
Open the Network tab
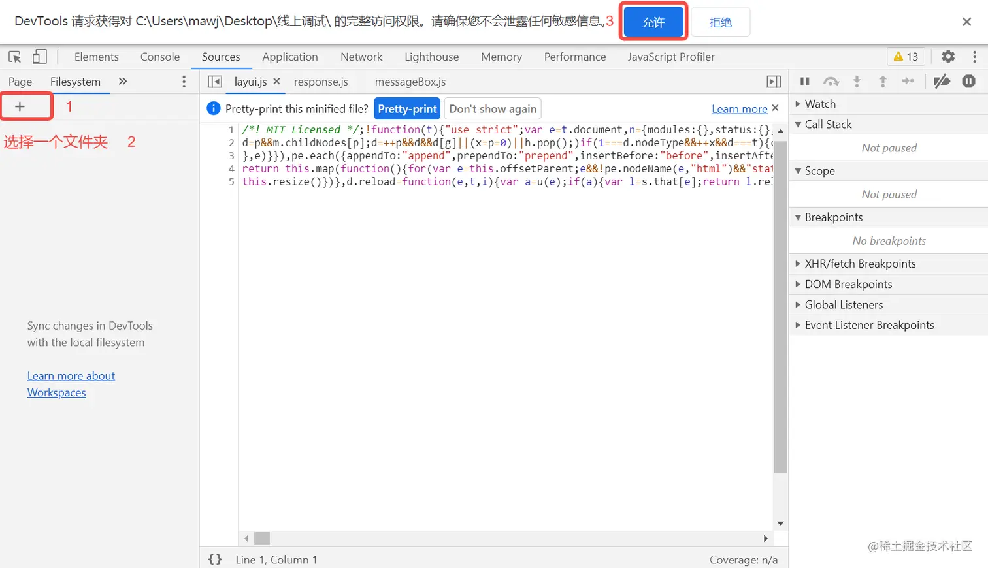(361, 57)
